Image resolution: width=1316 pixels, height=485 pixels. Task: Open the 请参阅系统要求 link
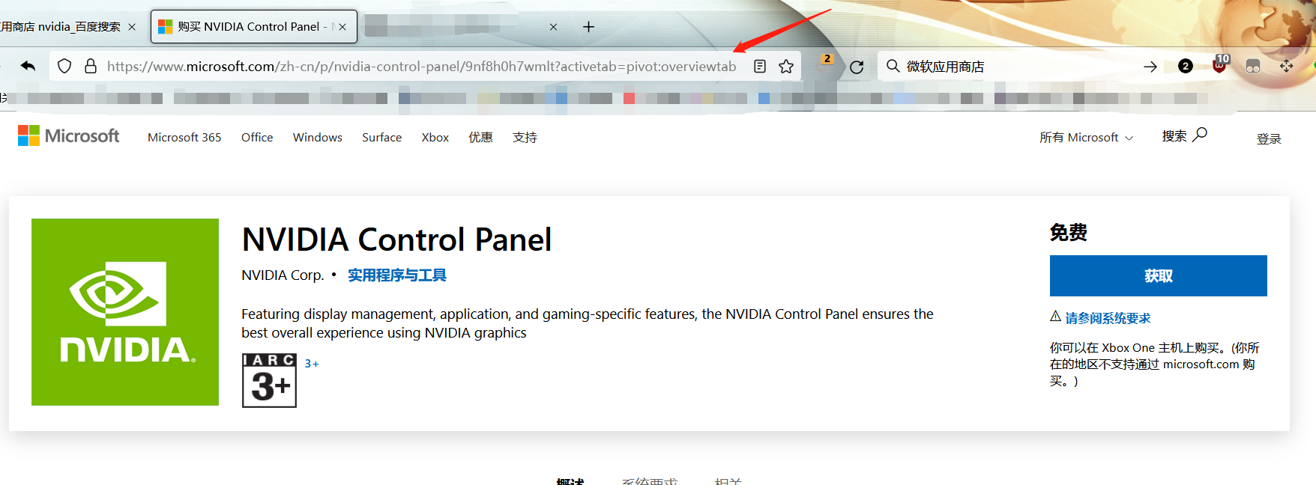[1107, 318]
